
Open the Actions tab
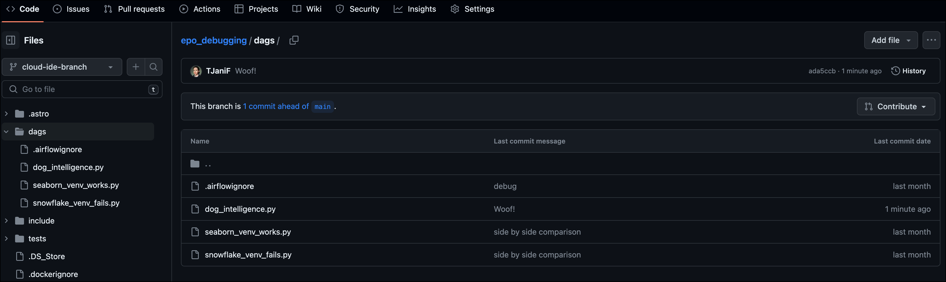pyautogui.click(x=200, y=9)
